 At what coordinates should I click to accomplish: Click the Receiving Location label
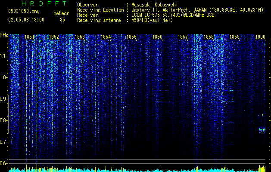point(100,10)
